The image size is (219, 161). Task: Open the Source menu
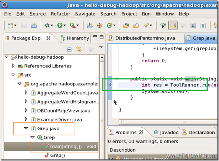[x=38, y=14]
